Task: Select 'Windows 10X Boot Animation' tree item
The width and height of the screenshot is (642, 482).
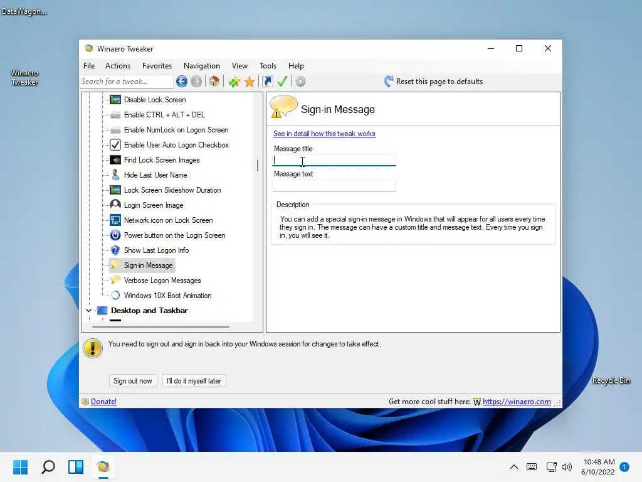Action: tap(168, 296)
